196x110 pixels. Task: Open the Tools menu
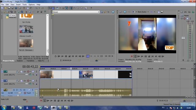[x=24, y=5]
